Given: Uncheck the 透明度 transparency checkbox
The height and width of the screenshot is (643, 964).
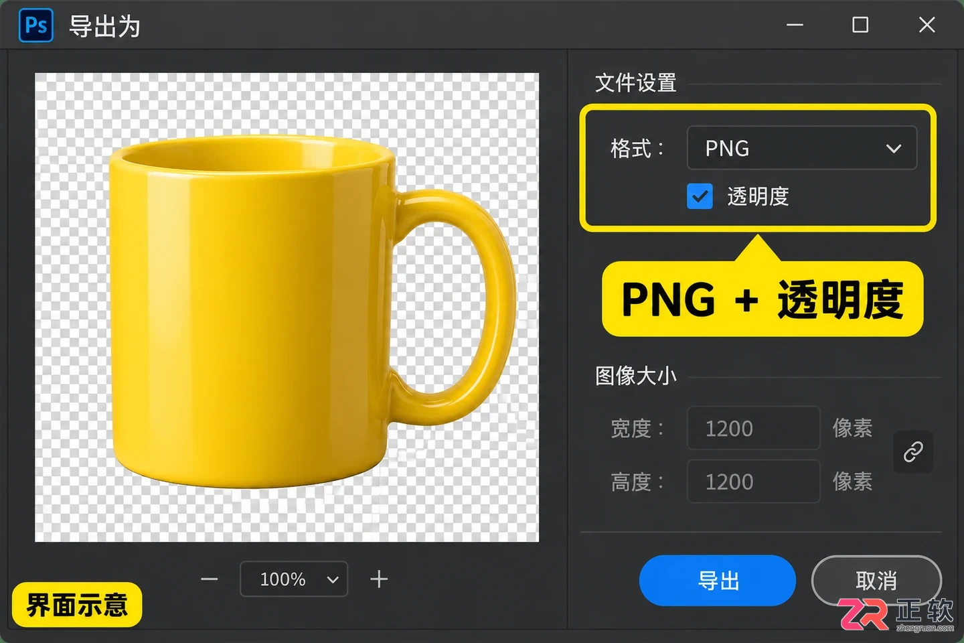Looking at the screenshot, I should coord(700,196).
